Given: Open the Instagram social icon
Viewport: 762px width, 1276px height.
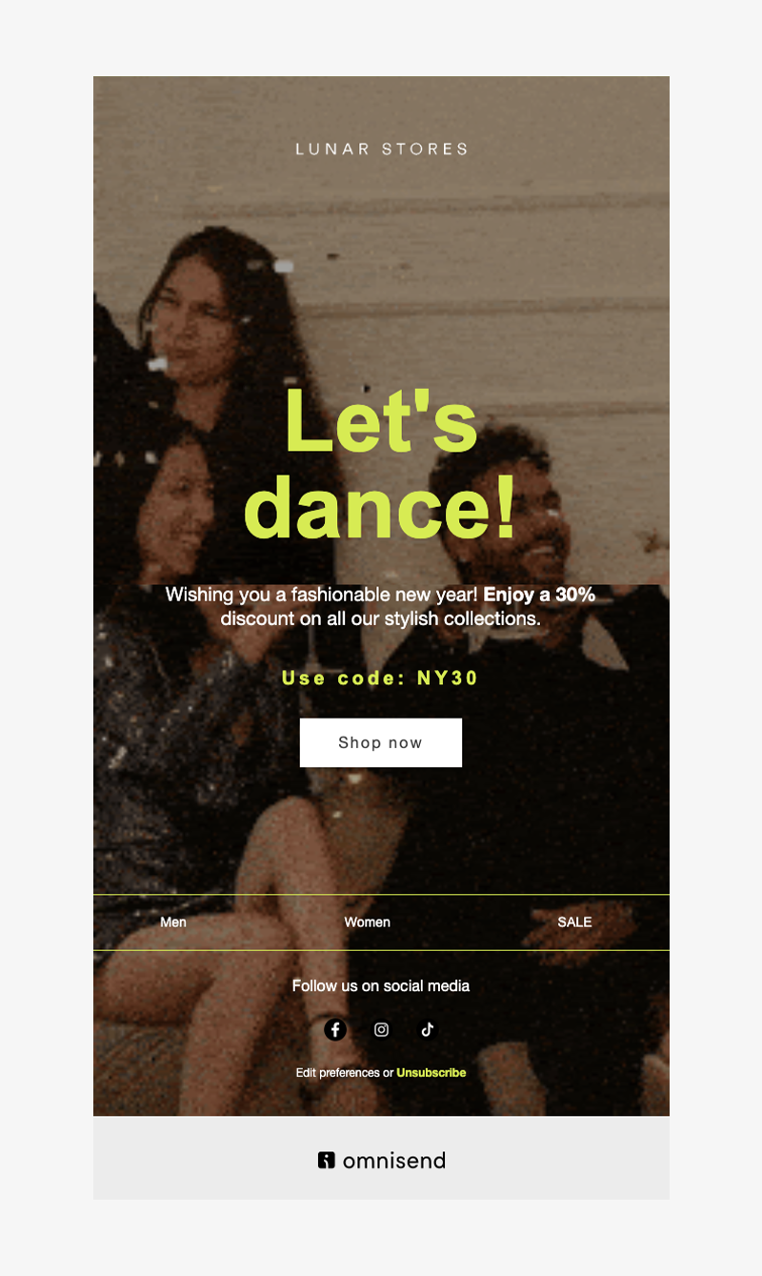Looking at the screenshot, I should coord(381,1029).
